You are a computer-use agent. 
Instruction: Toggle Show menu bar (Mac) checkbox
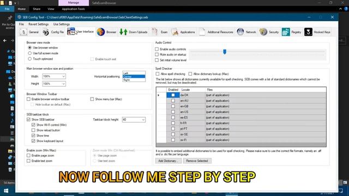[x=92, y=99]
